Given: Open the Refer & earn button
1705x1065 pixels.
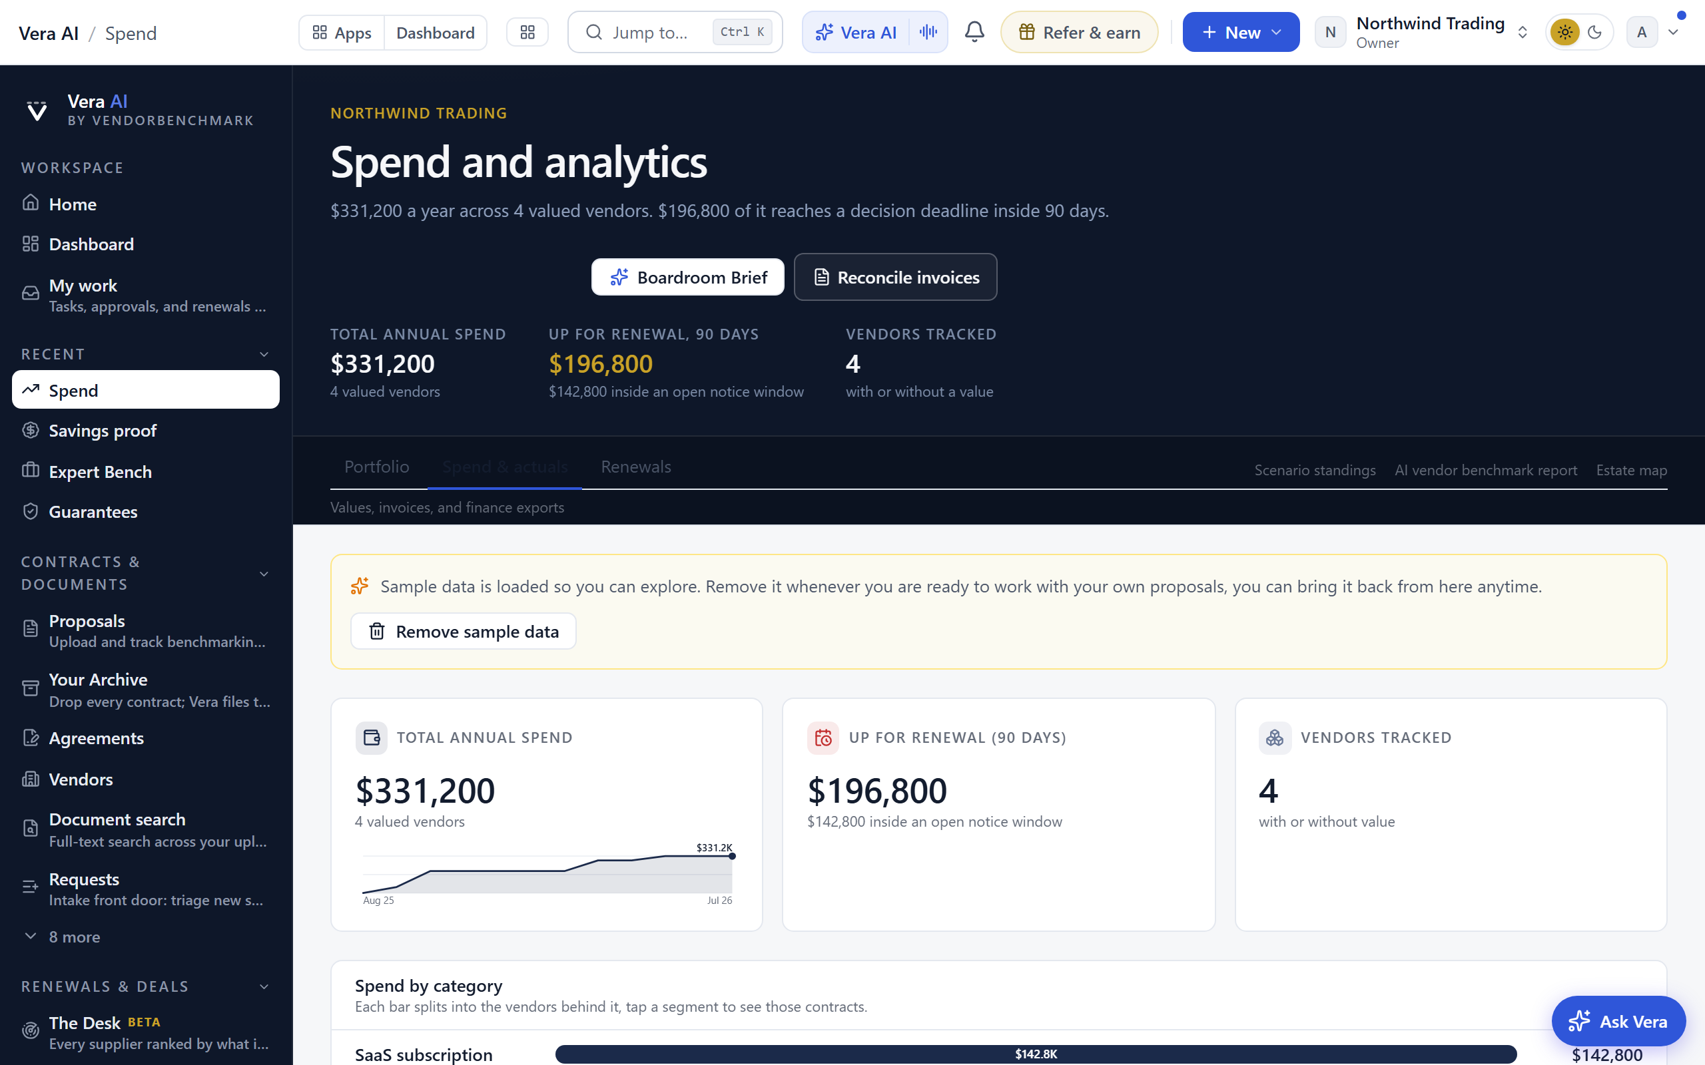Looking at the screenshot, I should tap(1080, 33).
